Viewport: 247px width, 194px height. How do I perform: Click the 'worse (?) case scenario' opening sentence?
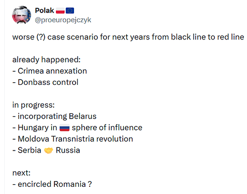coord(128,37)
